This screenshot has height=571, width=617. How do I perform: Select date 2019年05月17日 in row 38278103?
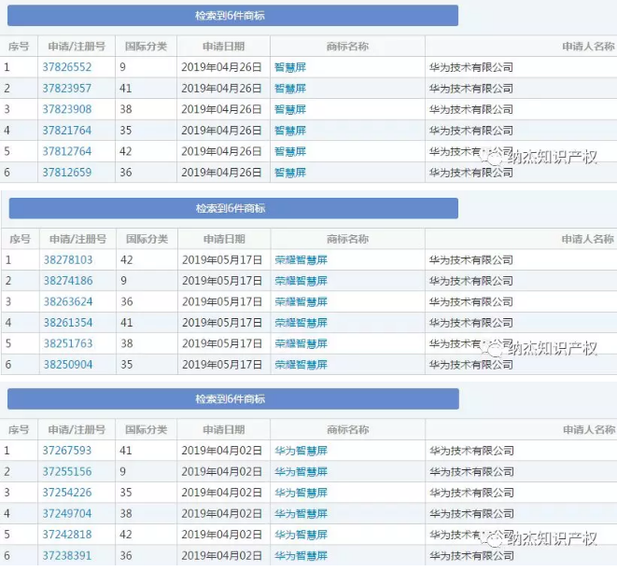222,260
